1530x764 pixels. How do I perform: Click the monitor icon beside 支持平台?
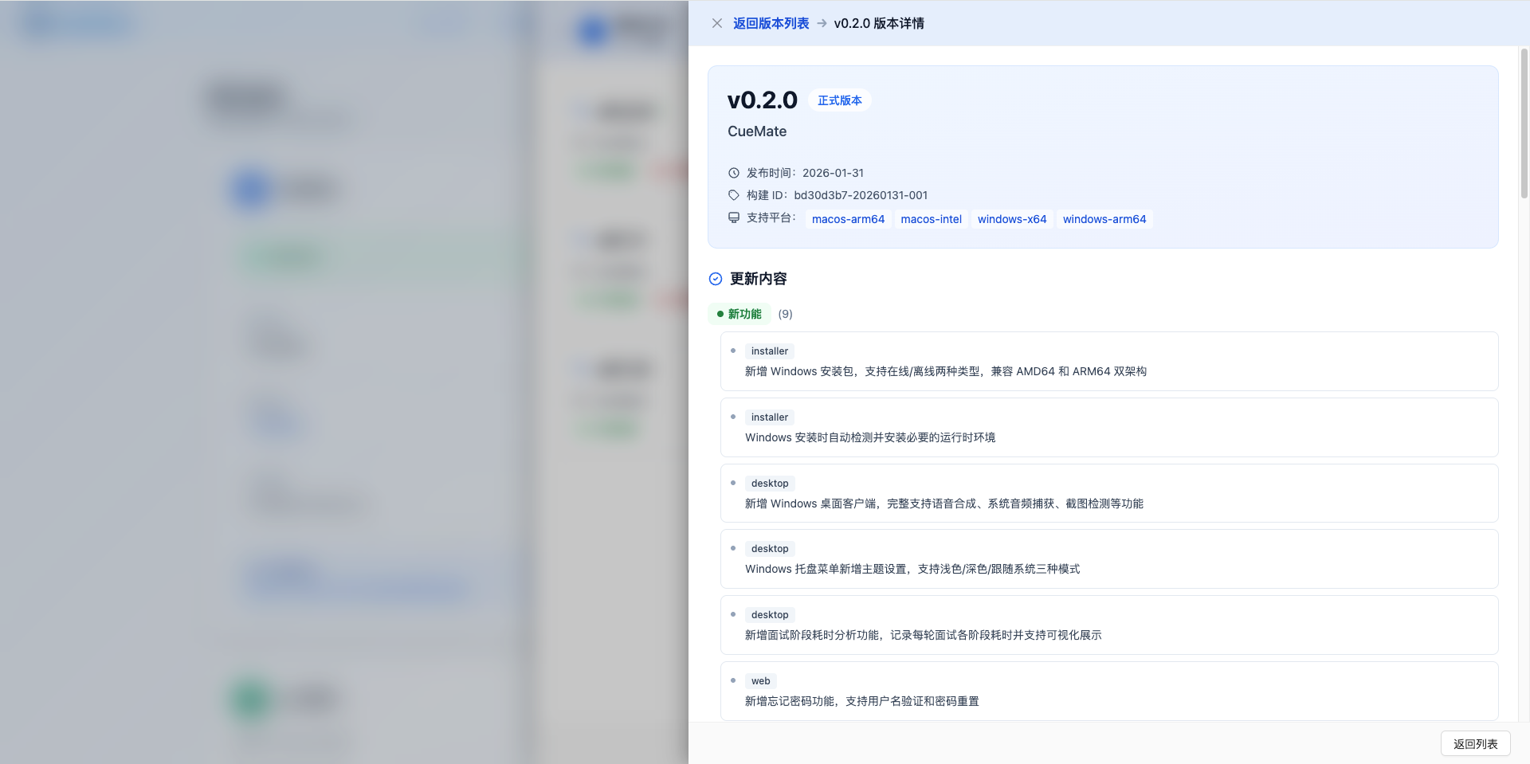734,217
